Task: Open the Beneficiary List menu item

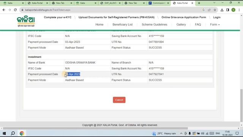Action: coord(122,24)
